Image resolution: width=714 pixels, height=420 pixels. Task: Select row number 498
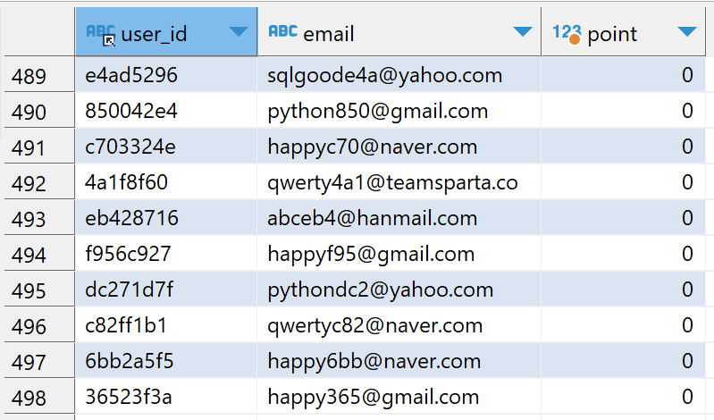[x=39, y=397]
